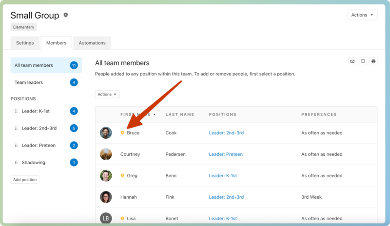Click the drag handle beside Shadowing

pyautogui.click(x=16, y=163)
